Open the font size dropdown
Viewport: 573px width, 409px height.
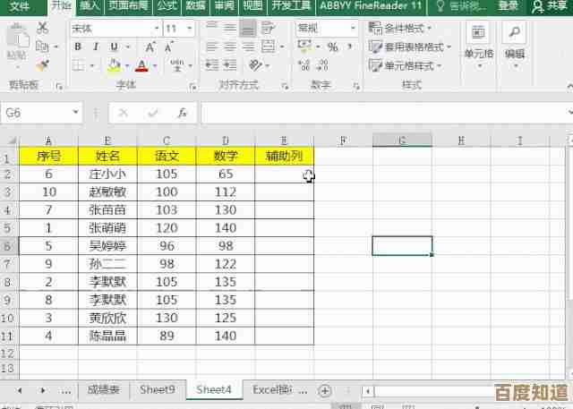point(191,29)
